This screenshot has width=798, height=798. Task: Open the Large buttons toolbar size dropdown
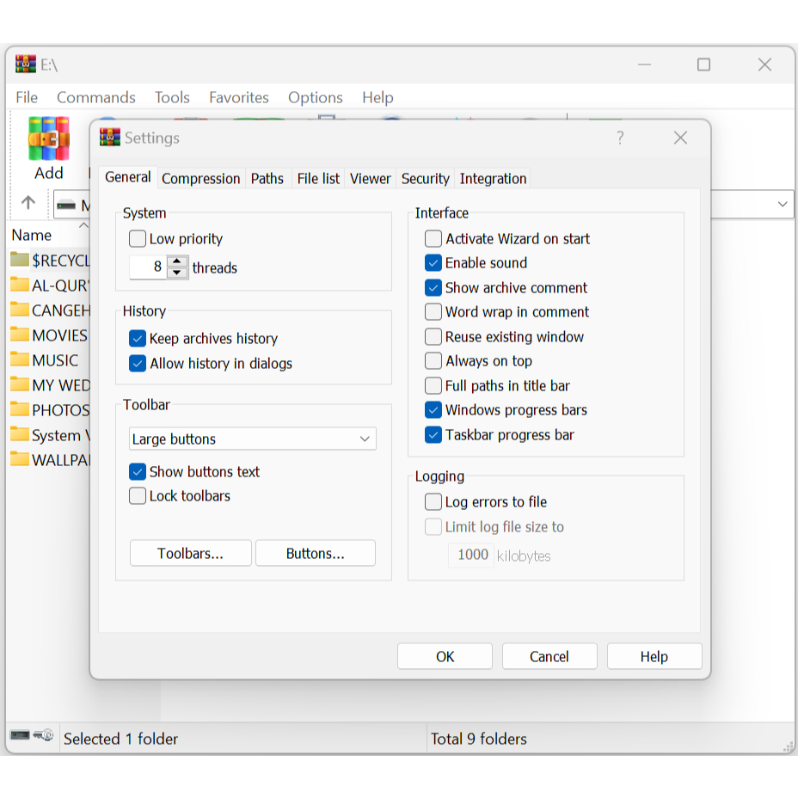click(x=252, y=439)
